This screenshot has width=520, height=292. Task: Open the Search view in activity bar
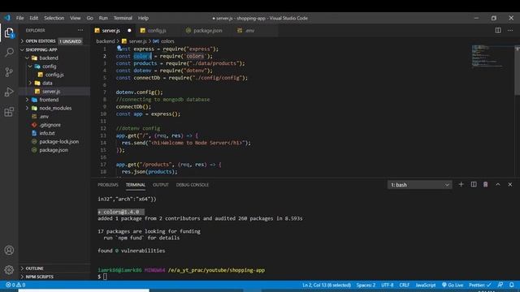[x=9, y=52]
